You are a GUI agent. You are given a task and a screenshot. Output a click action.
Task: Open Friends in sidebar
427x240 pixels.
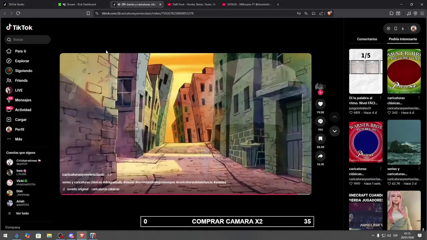[x=21, y=81]
